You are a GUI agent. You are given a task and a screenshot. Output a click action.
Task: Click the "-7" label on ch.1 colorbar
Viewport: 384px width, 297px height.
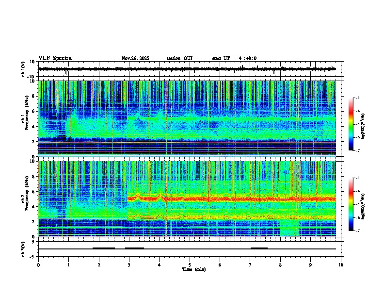(x=357, y=150)
